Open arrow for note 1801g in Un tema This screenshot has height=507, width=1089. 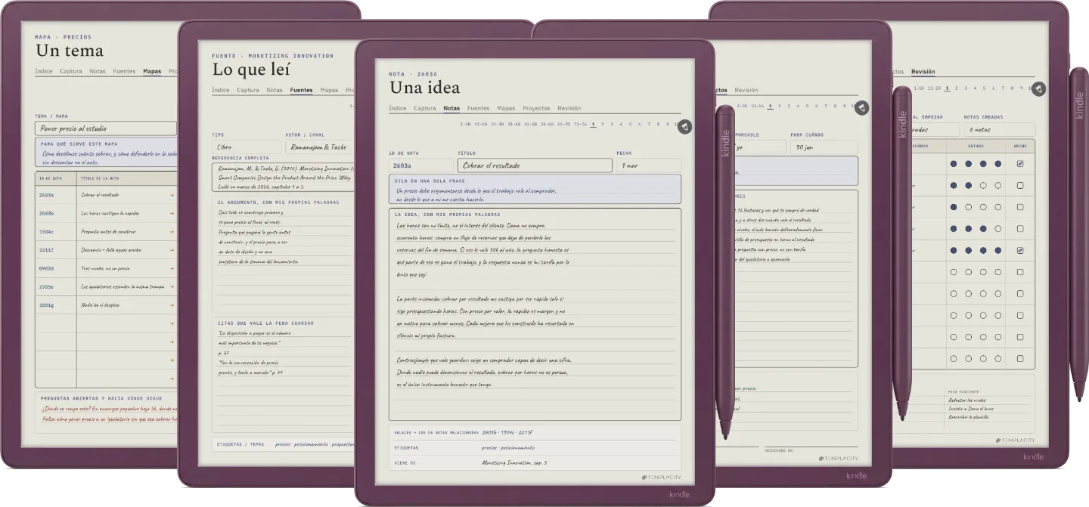pos(172,305)
